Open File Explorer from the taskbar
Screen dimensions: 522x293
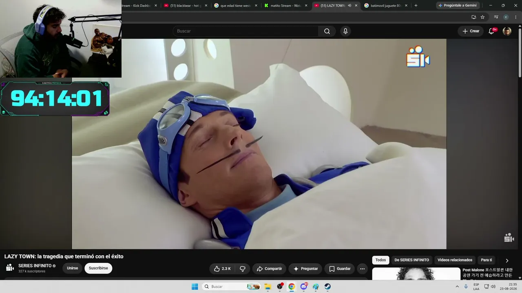tap(268, 286)
